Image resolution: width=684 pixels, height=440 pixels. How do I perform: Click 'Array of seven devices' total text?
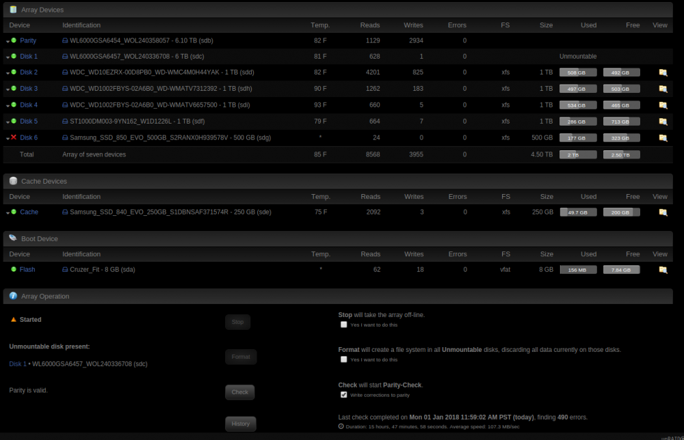pyautogui.click(x=94, y=154)
